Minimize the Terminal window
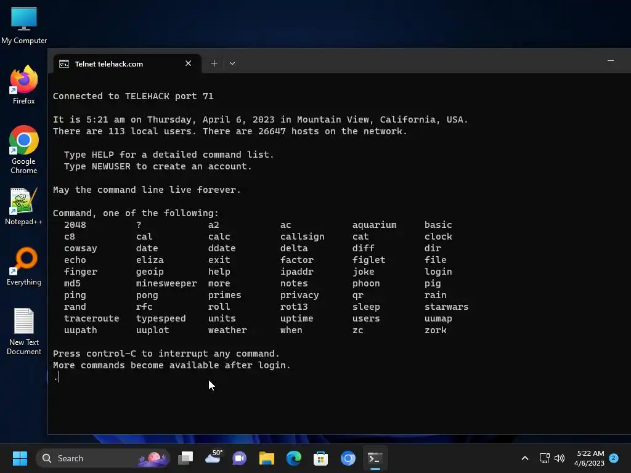 [x=611, y=61]
